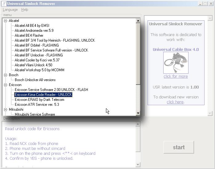Select Mitsubishi Service Software entry
Viewport: 215px width, 169px height.
[35, 114]
